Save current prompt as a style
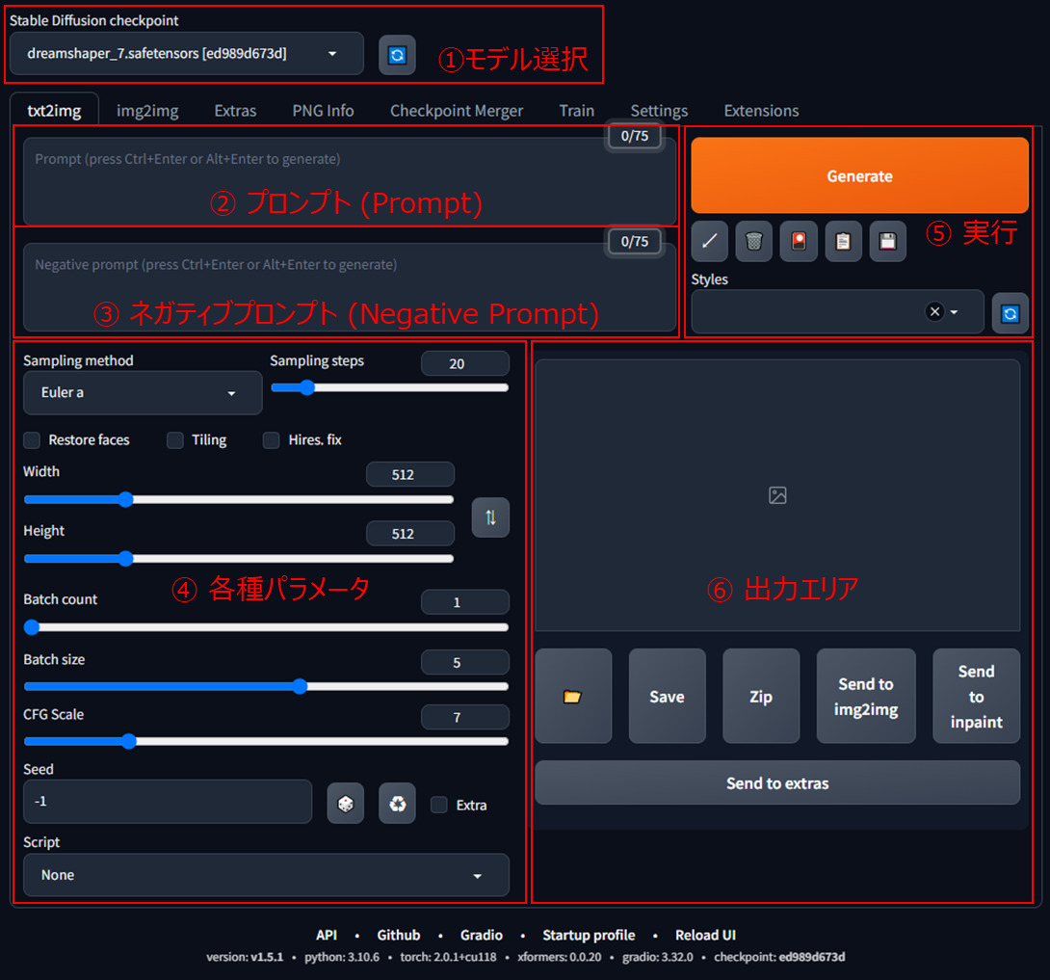 886,241
